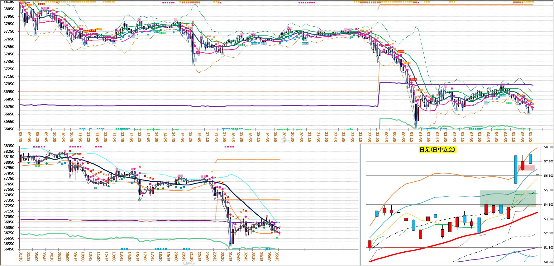Select the 05:45 time label on lower-left chart

277,257
